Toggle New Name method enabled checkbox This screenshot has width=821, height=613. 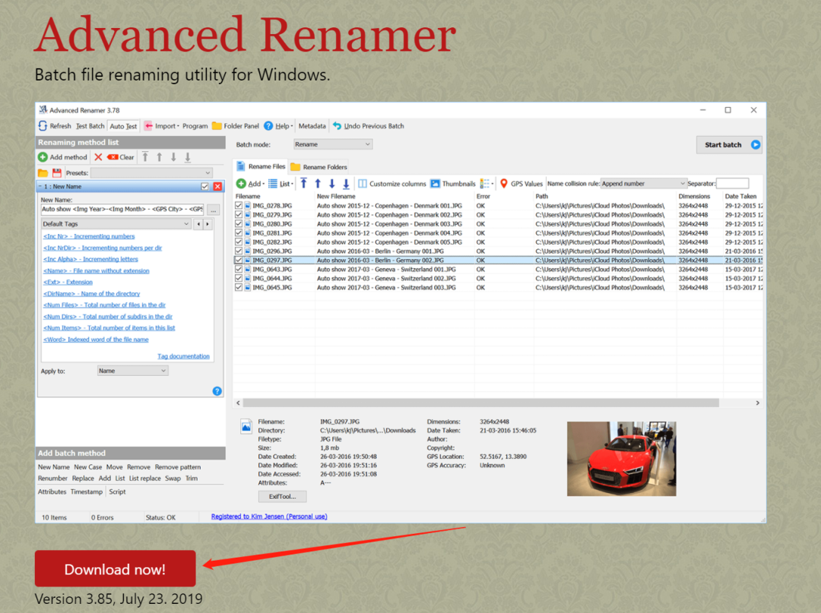point(204,186)
